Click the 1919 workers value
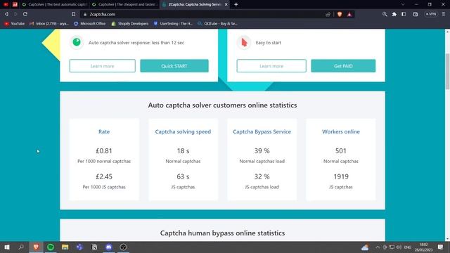This screenshot has height=253, width=450. [340, 176]
